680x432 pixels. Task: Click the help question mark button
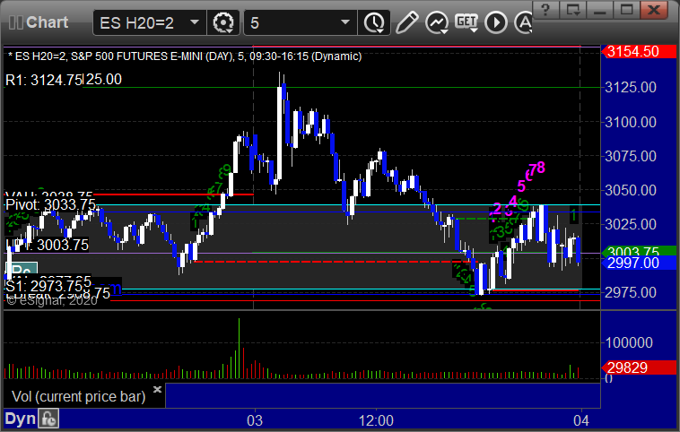pyautogui.click(x=545, y=9)
